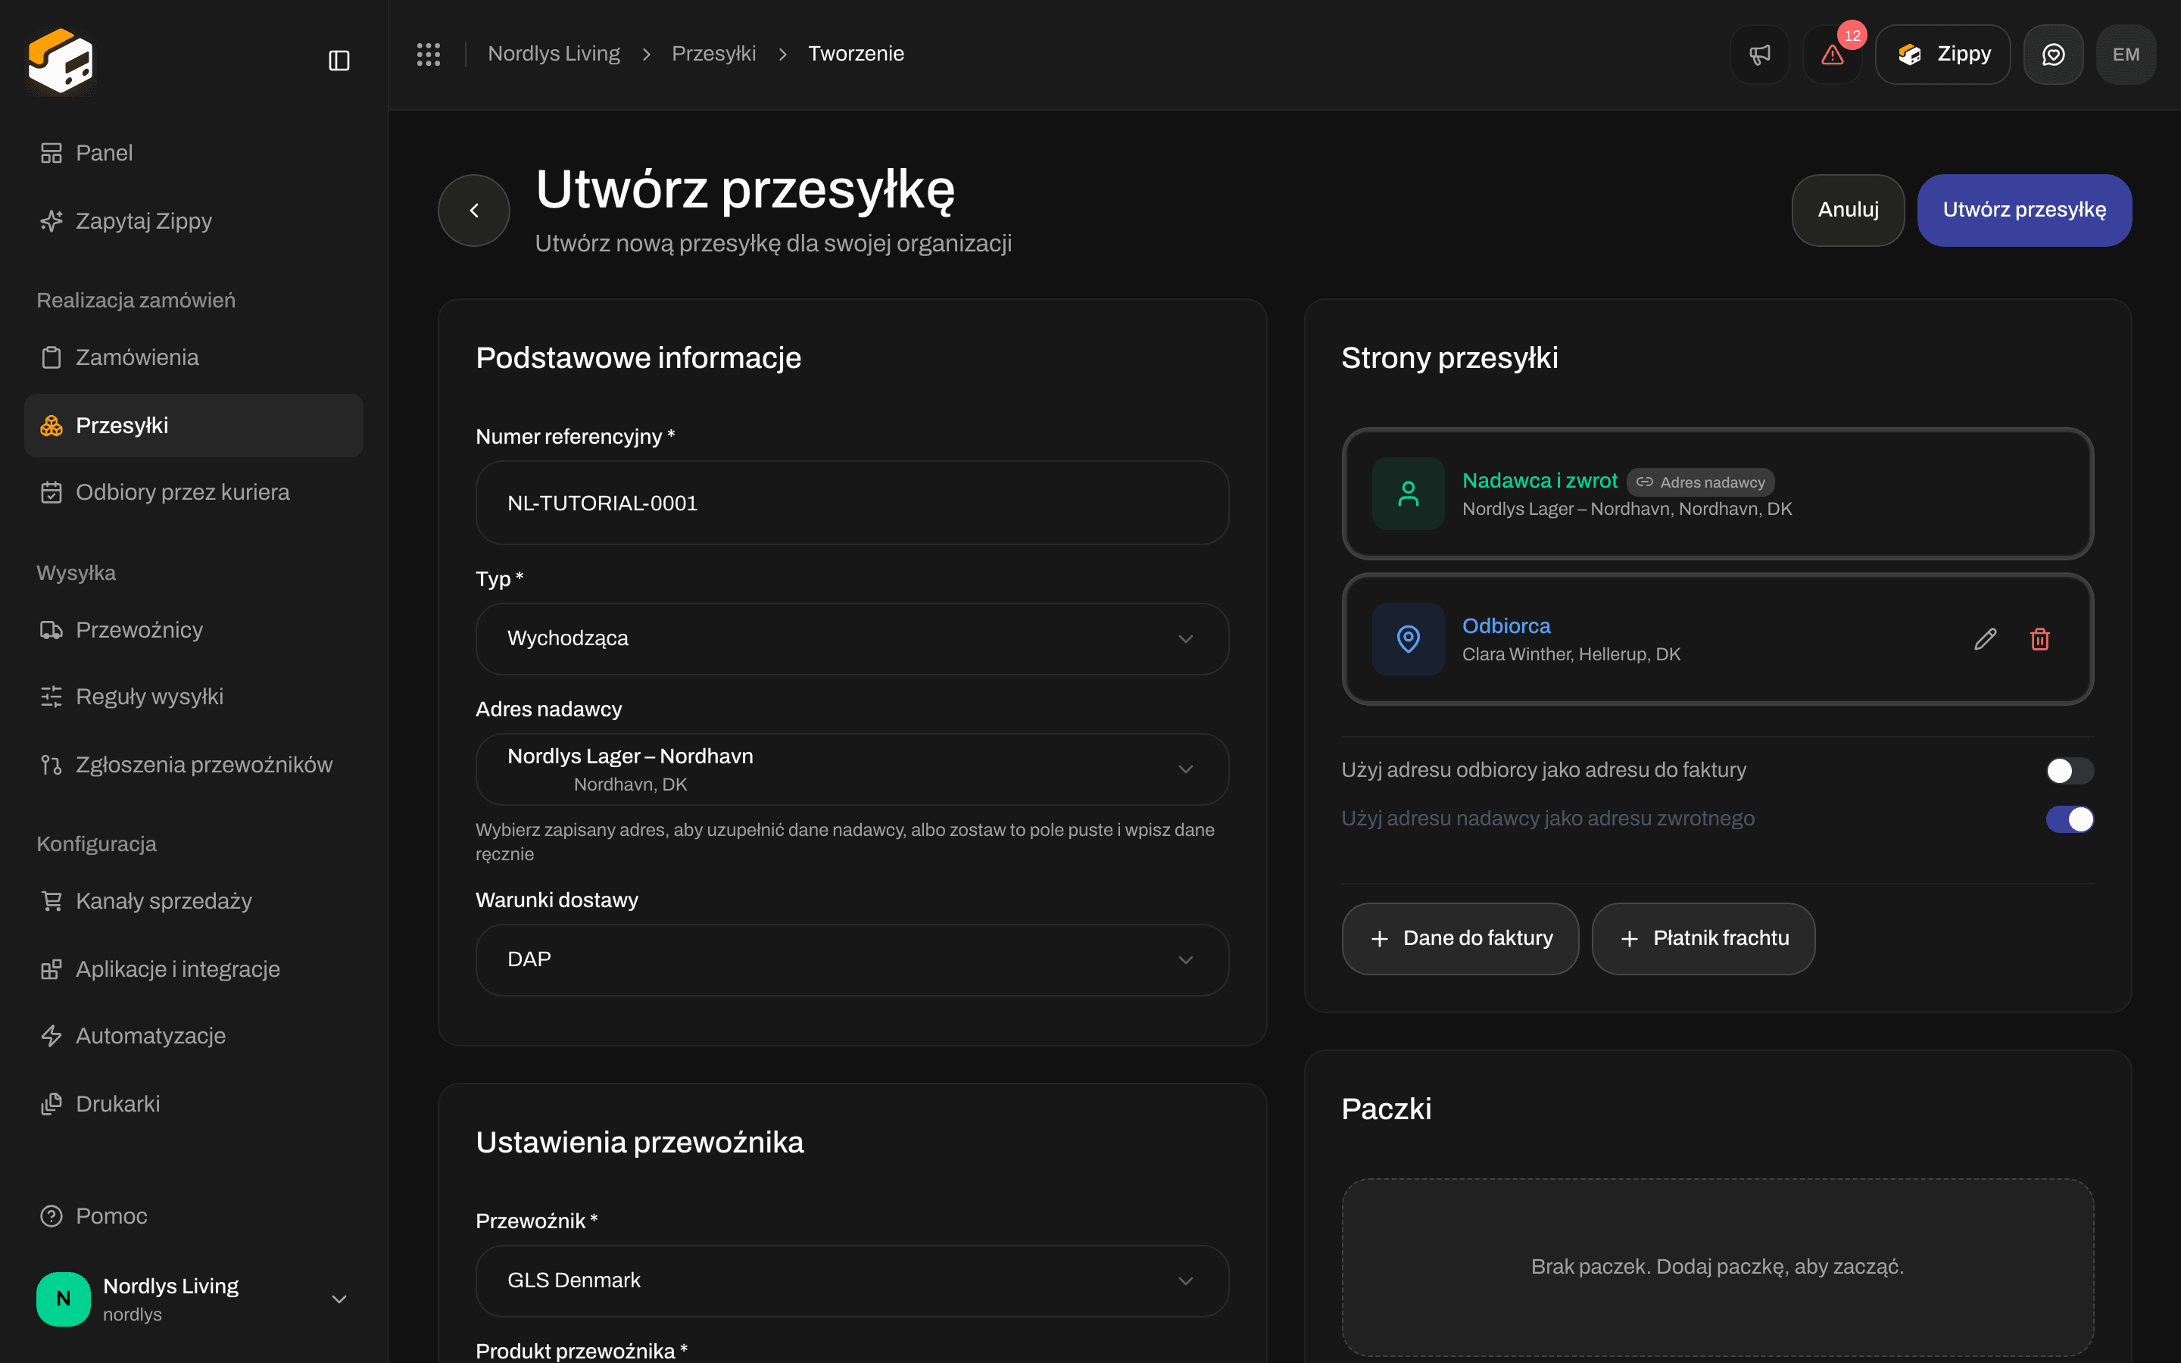Expand the Nordlys Living organization switcher
This screenshot has width=2181, height=1363.
[194, 1299]
